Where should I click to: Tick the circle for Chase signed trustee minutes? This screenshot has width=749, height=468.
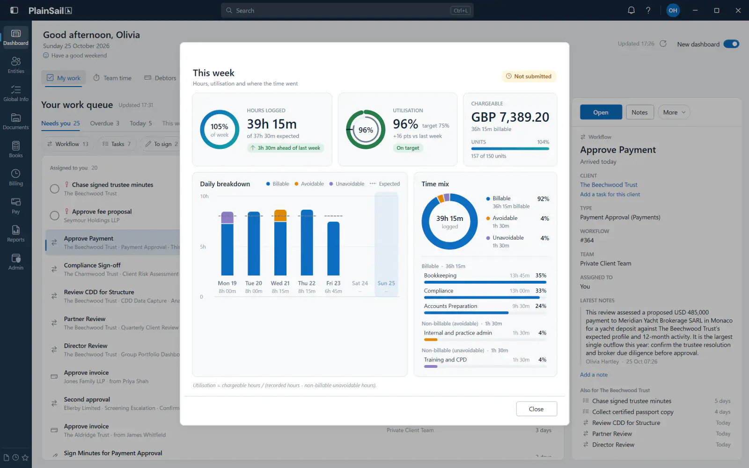point(55,189)
